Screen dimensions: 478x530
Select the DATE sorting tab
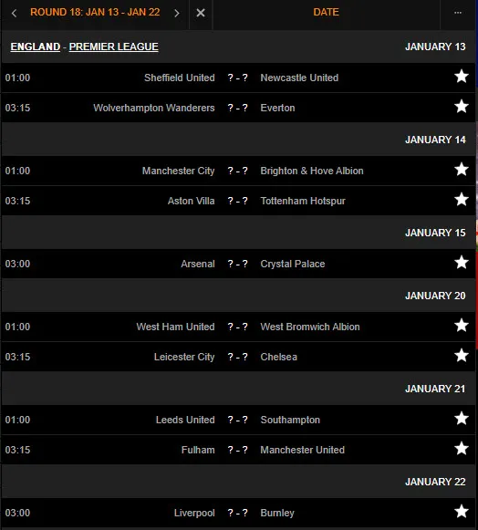pos(326,12)
